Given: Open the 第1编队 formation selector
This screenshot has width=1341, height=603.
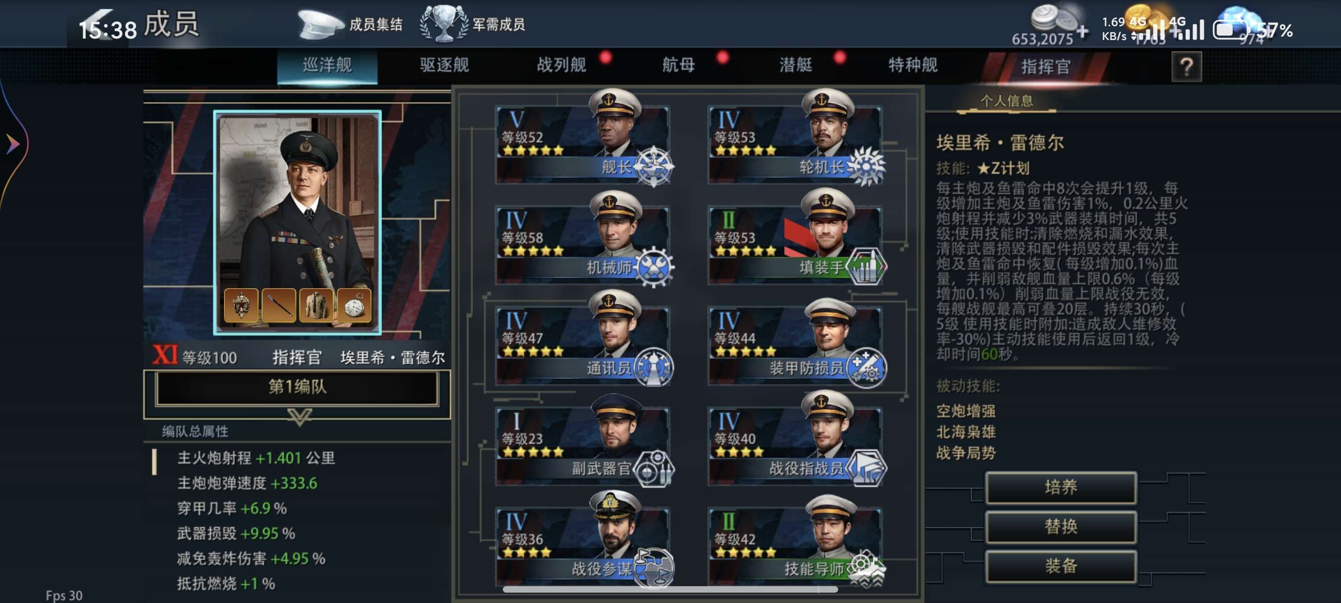Looking at the screenshot, I should [x=297, y=388].
